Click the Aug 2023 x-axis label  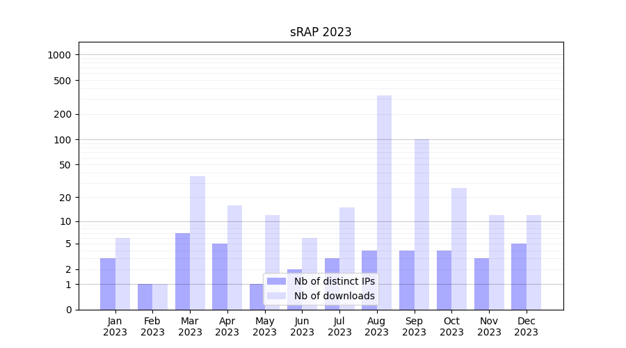[x=377, y=326]
